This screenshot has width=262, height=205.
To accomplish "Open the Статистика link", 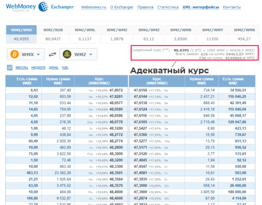I will (x=168, y=7).
